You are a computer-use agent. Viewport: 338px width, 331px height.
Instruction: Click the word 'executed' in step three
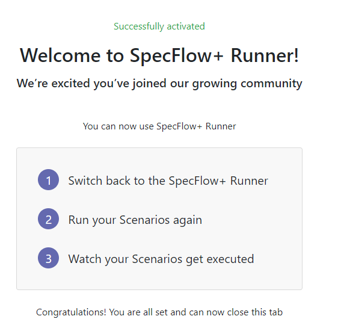pyautogui.click(x=230, y=259)
